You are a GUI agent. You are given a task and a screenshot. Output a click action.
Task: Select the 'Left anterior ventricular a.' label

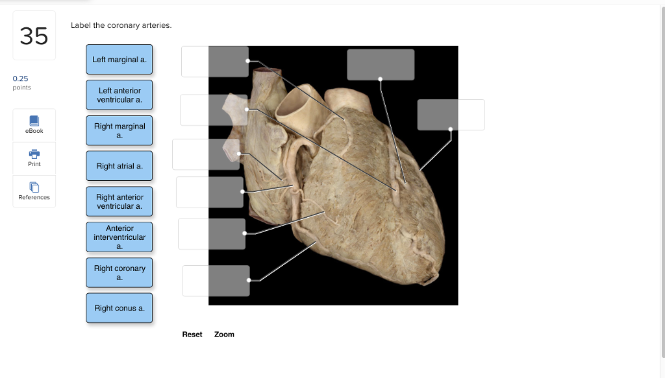[119, 95]
